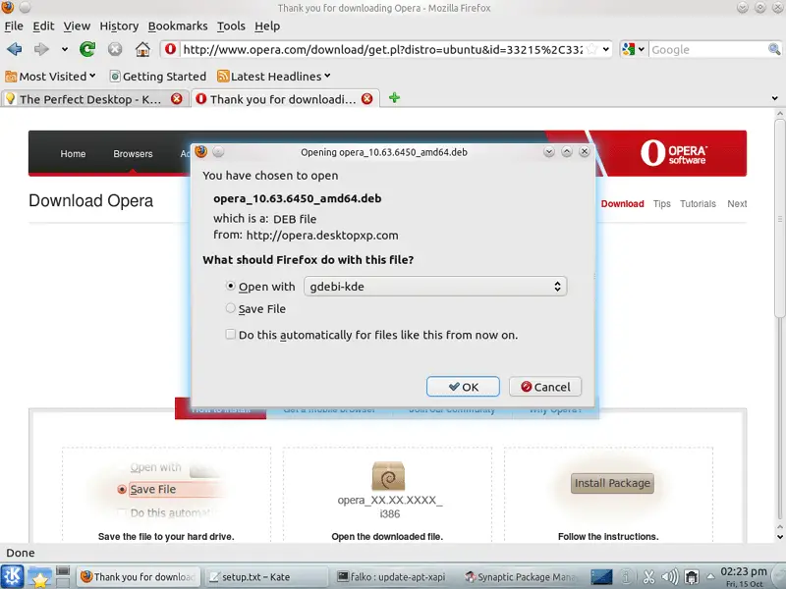Open the History menu

119,27
